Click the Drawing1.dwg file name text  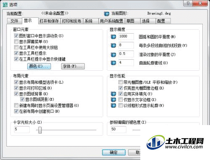[159, 13]
